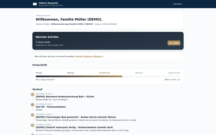Image resolution: width=216 pixels, height=135 pixels.
Task: Open Elektrik Unterputz fertig entry title
Action: (74, 127)
